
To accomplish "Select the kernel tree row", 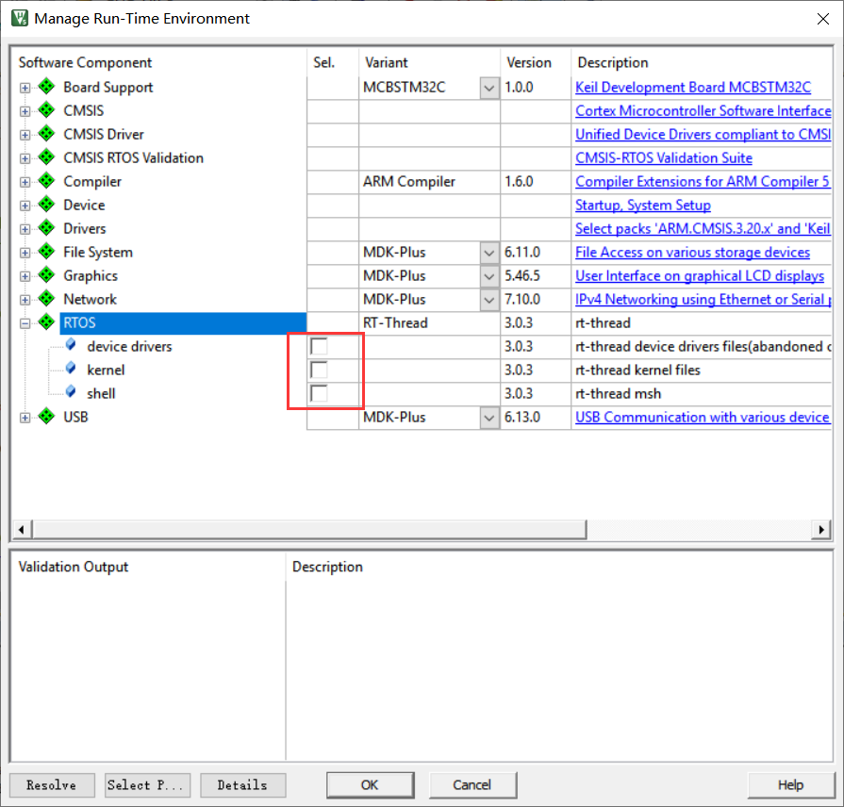I will pos(106,371).
